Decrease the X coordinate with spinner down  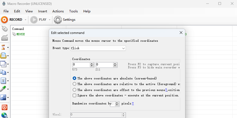pyautogui.click(x=92, y=66)
